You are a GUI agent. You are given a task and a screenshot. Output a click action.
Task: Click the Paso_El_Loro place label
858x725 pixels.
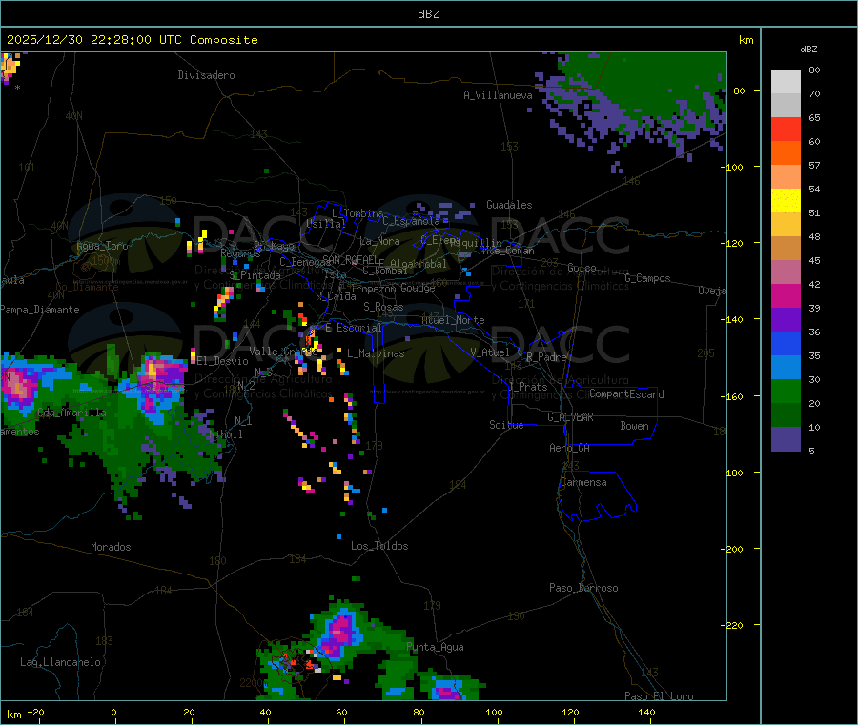click(x=660, y=696)
